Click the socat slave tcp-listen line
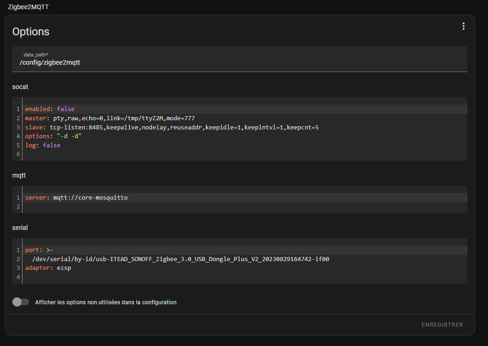 (171, 127)
